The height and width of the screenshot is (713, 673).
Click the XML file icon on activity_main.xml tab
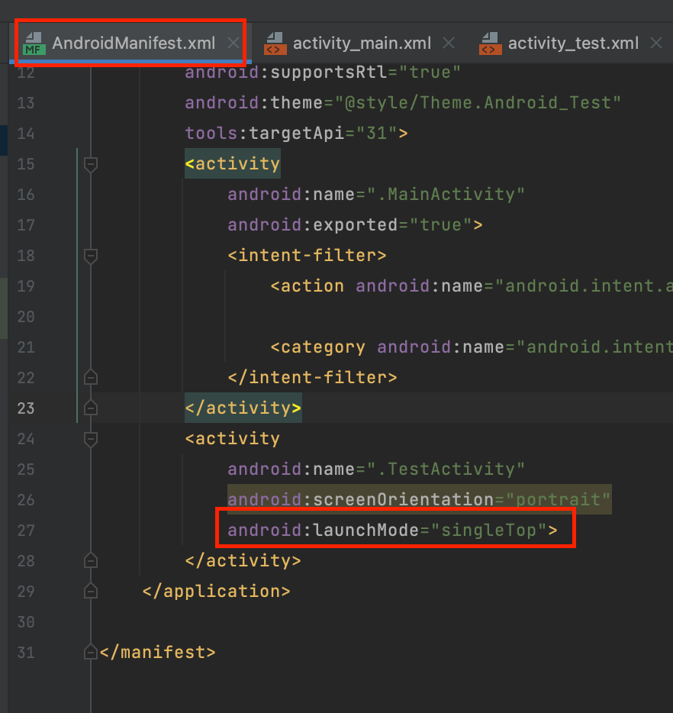(275, 43)
